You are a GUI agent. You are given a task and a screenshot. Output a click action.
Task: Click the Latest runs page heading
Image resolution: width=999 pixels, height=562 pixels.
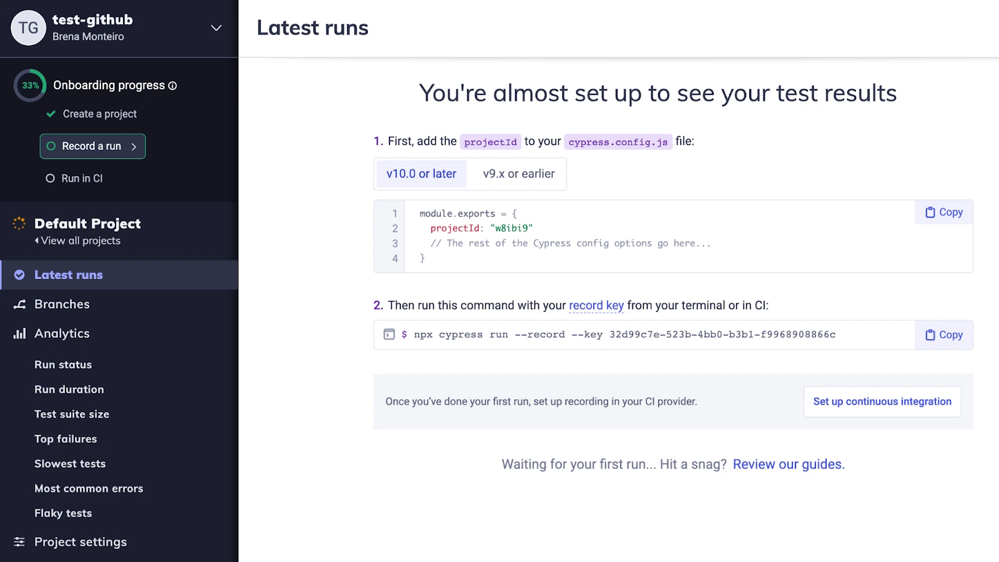point(313,28)
